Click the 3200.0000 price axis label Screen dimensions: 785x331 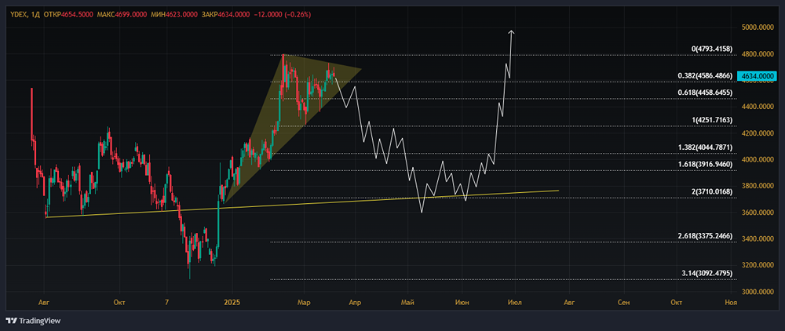pyautogui.click(x=758, y=265)
